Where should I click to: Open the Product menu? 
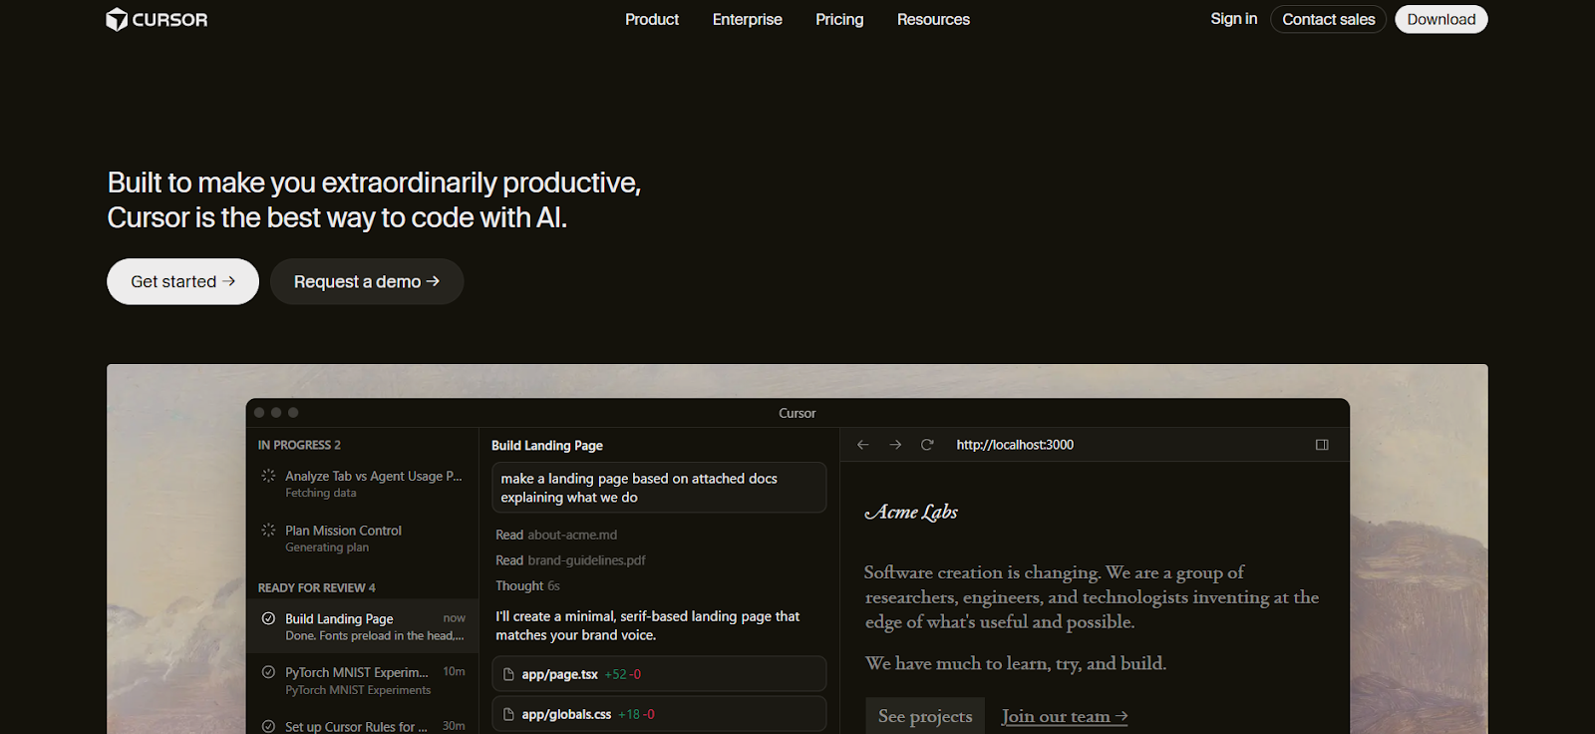[652, 19]
